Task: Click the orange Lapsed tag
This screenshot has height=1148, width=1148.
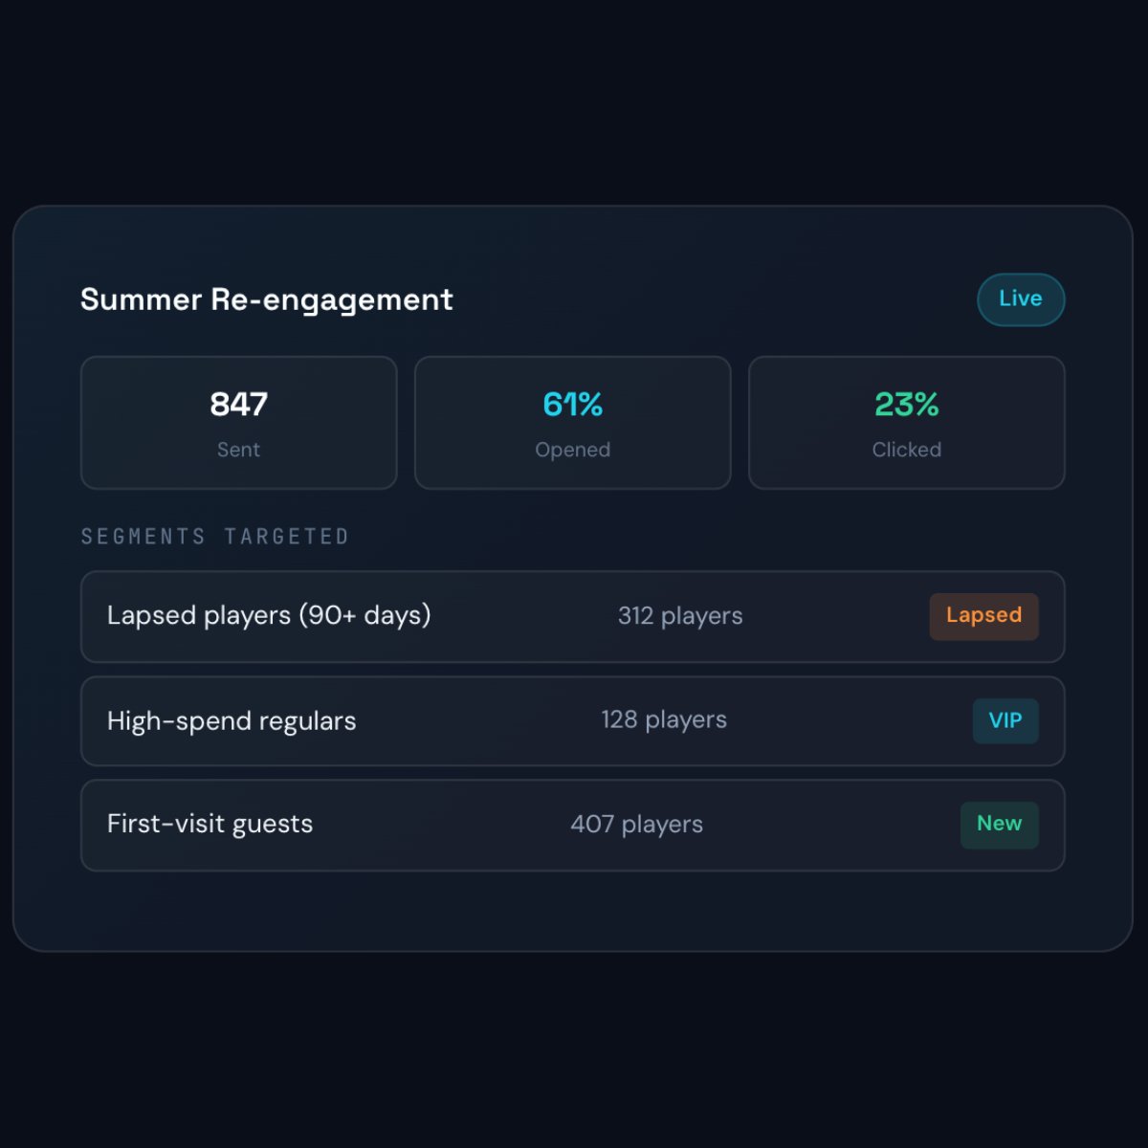Action: pyautogui.click(x=984, y=616)
